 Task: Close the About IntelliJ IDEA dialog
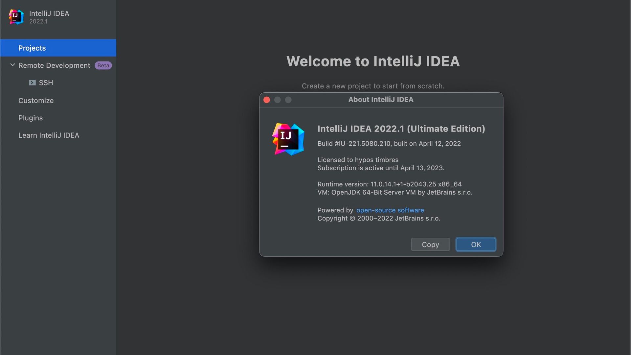267,100
